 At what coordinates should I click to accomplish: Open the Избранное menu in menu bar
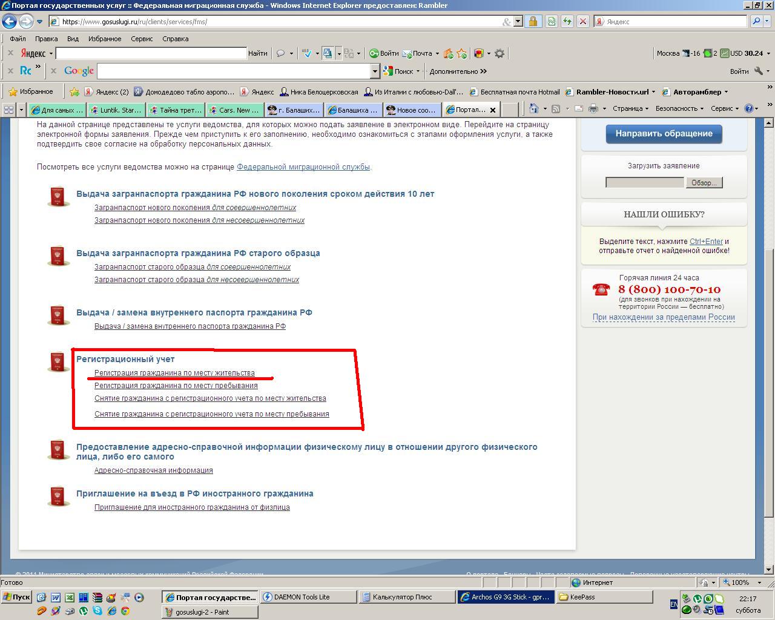pos(105,39)
